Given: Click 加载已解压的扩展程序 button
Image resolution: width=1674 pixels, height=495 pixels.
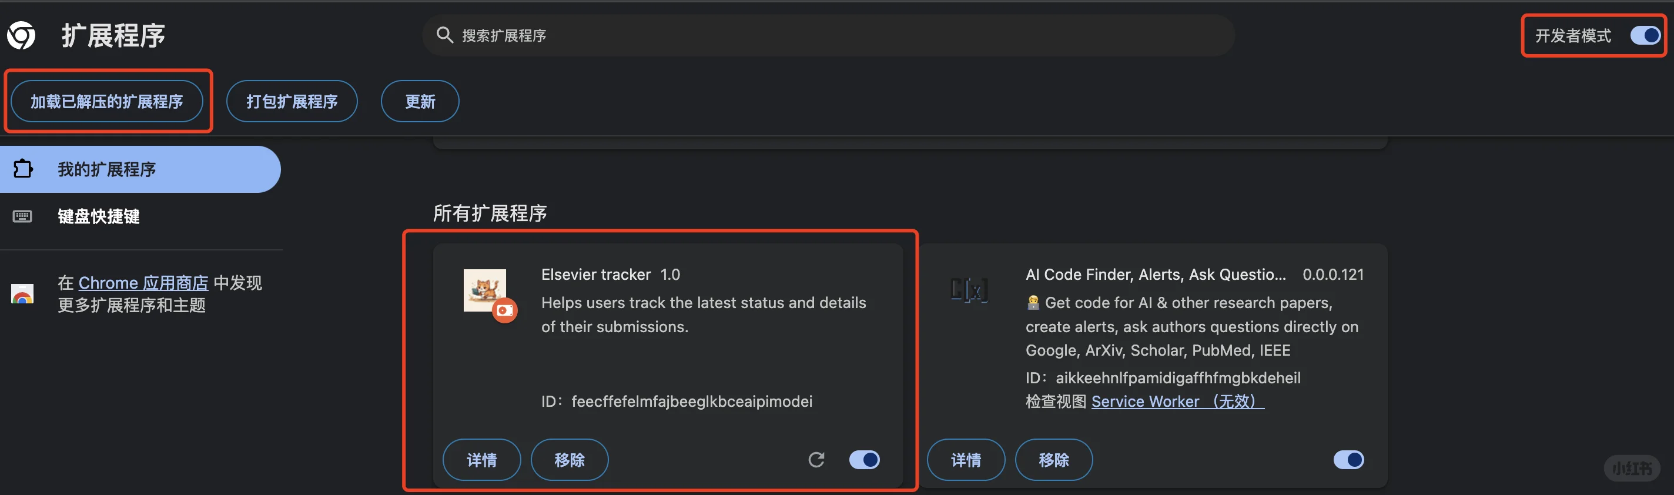Looking at the screenshot, I should [107, 101].
